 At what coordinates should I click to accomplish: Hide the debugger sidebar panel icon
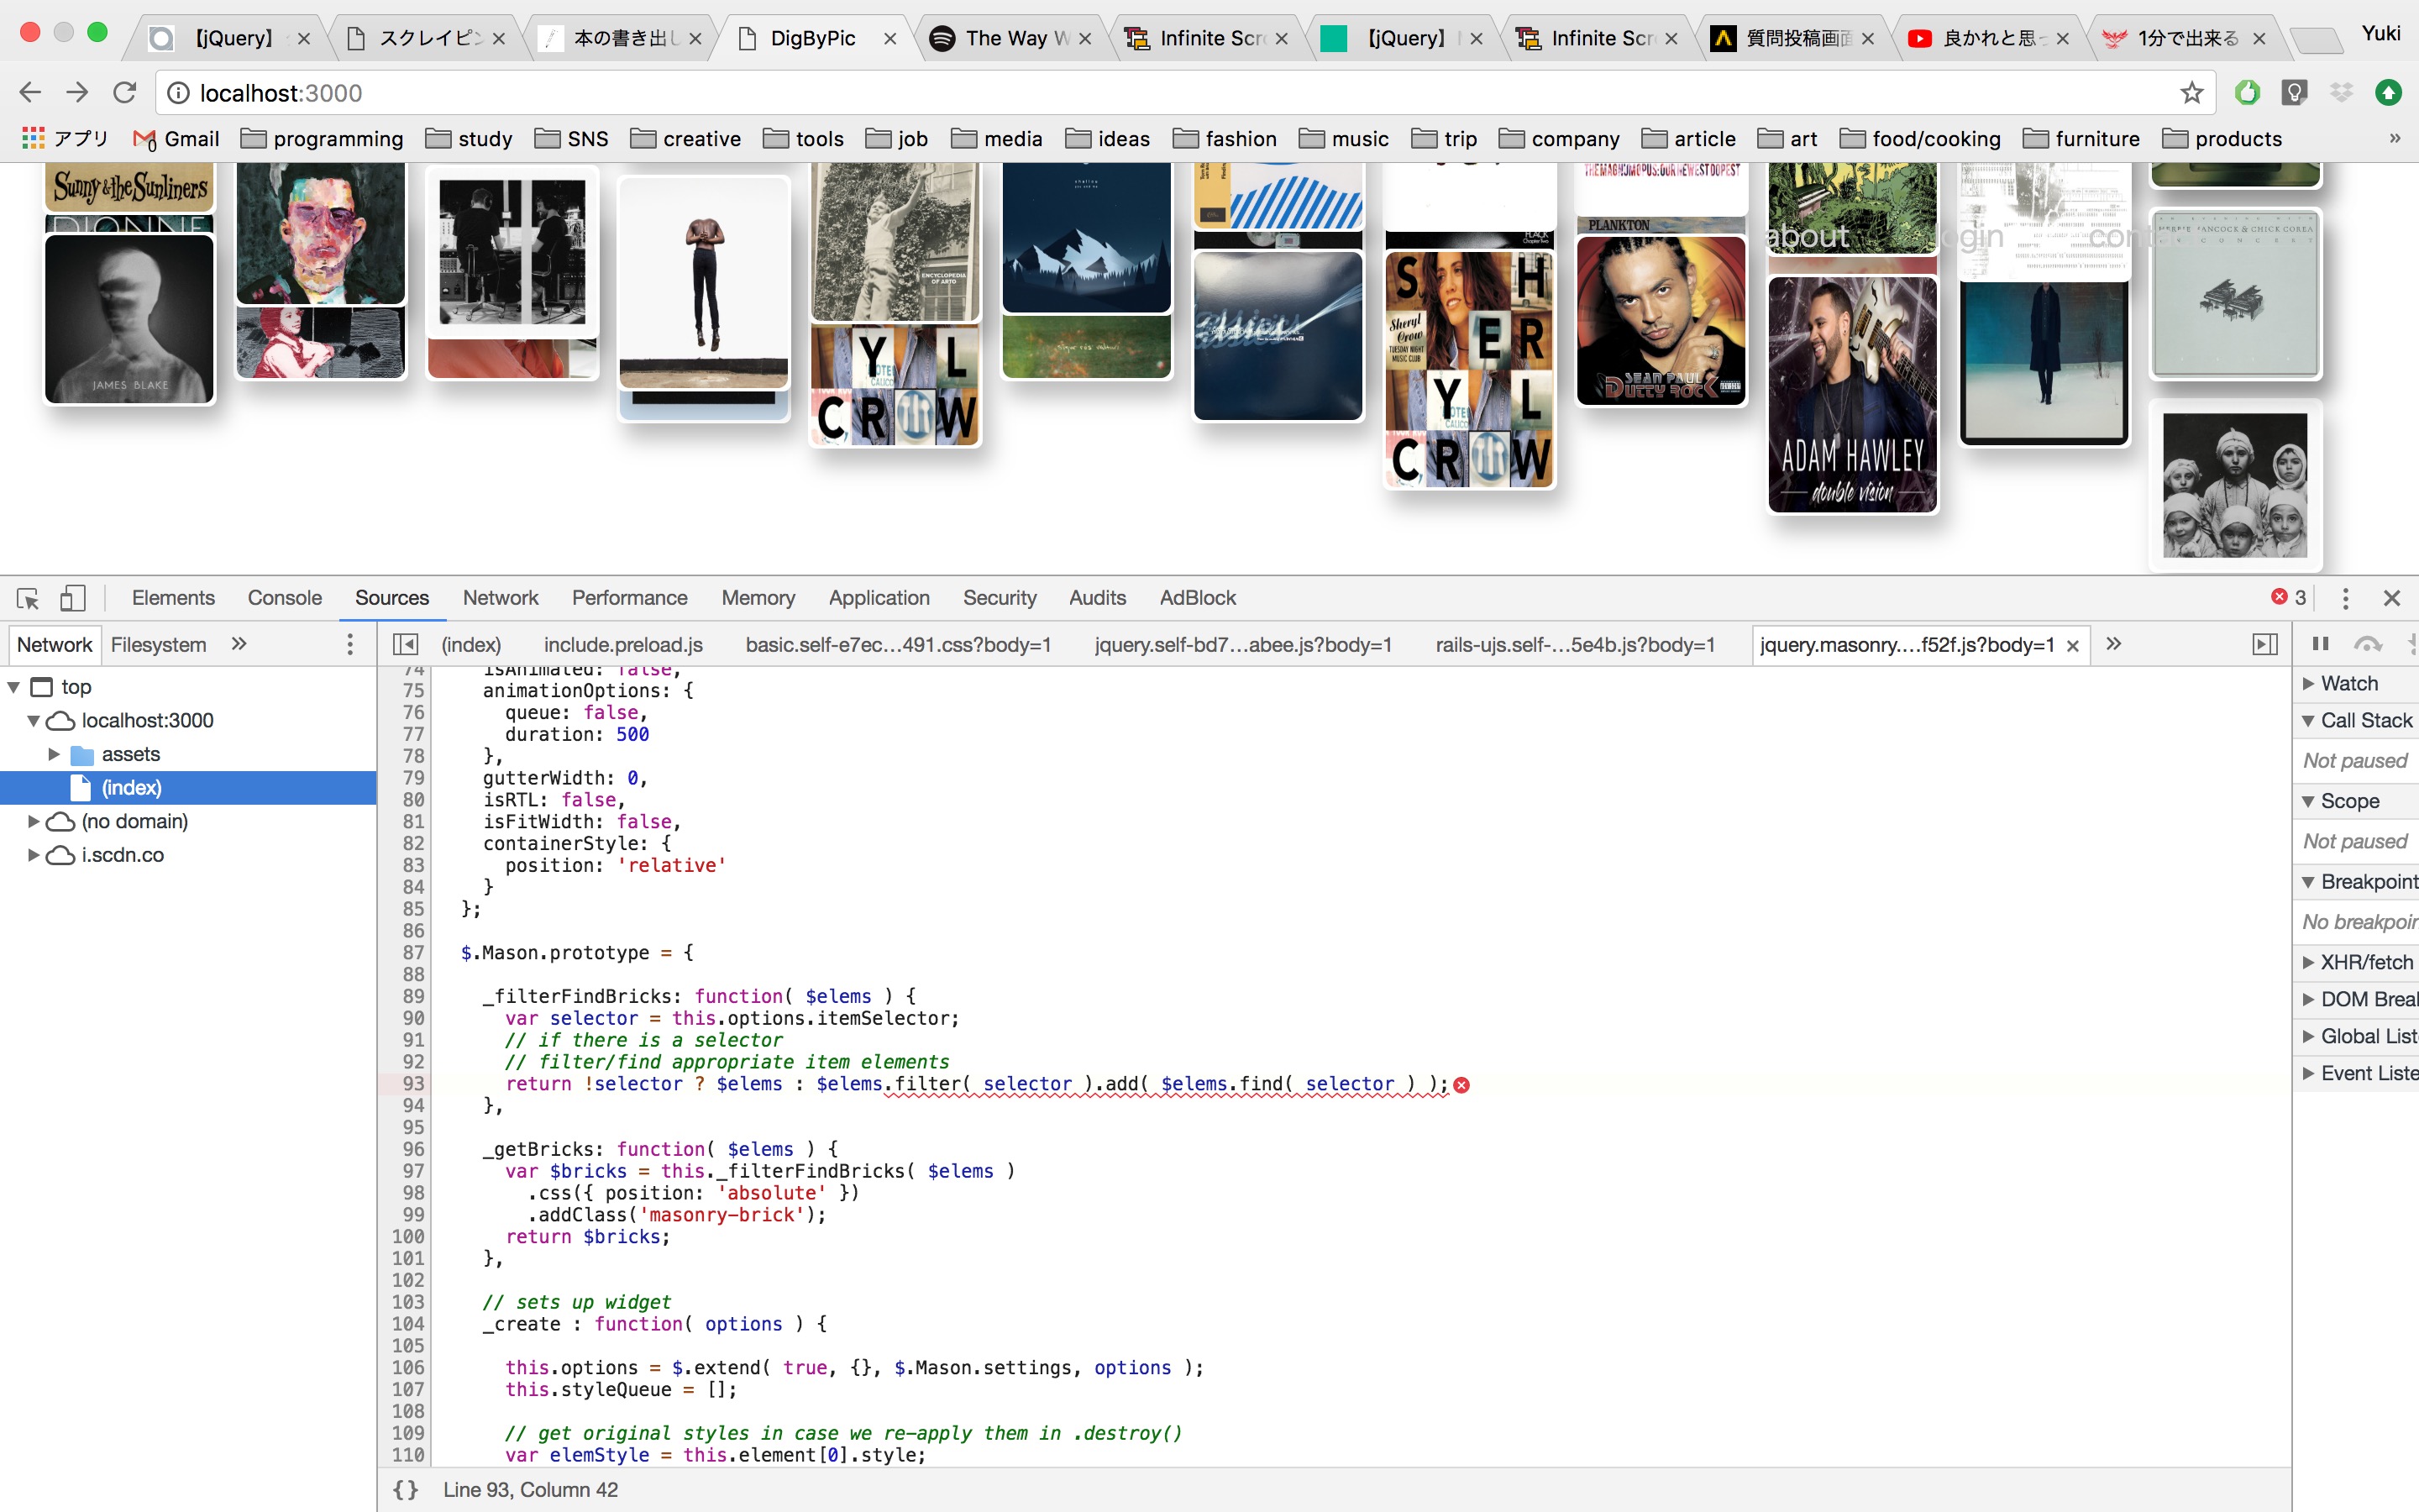coord(2265,645)
